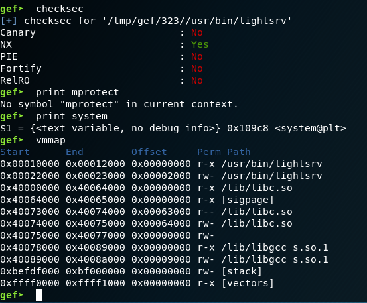Click the [sigpage] path entry
The width and height of the screenshot is (367, 303).
[248, 200]
